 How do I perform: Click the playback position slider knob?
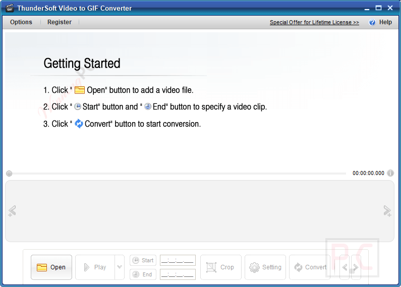click(x=9, y=174)
